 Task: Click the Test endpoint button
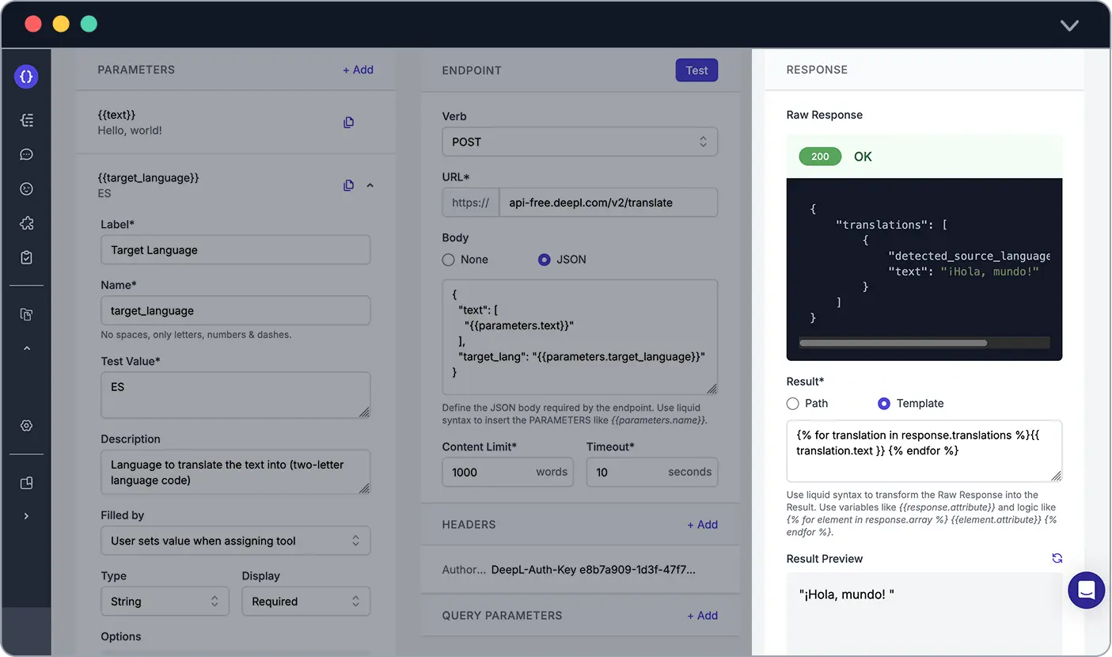[696, 70]
